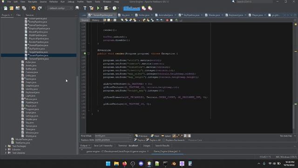298x168 pixels.
Task: Toggle Wrap Around option in find bar
Action: pos(189,136)
